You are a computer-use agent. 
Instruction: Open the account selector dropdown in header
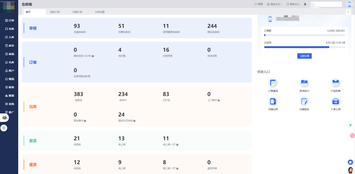[326, 4]
